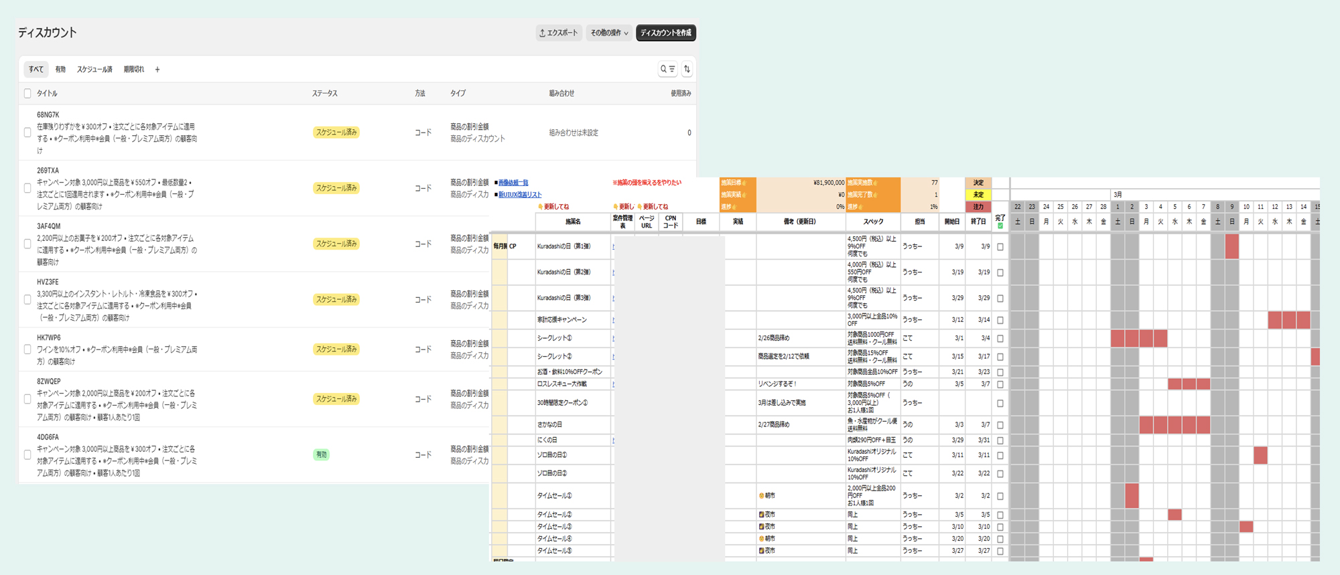1340x575 pixels.
Task: Open discount title 68NG7K
Action: point(48,114)
